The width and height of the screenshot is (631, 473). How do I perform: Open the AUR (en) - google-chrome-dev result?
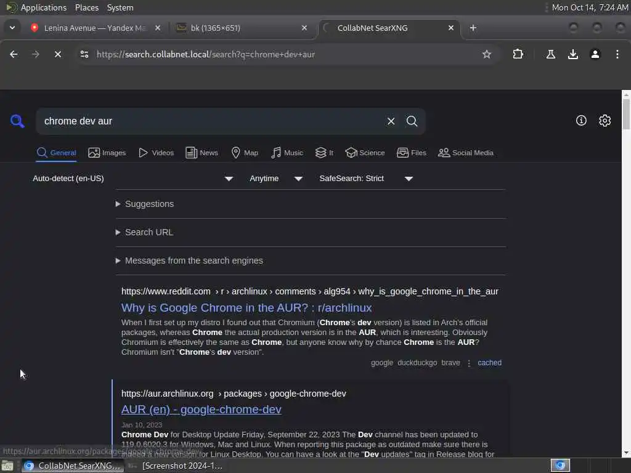click(x=202, y=410)
